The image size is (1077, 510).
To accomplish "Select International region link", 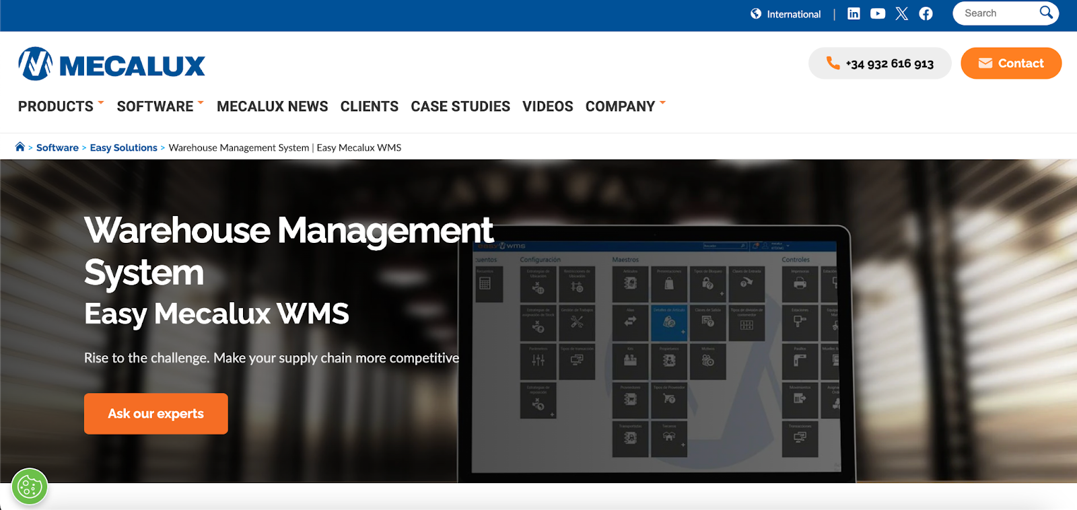I will 794,14.
